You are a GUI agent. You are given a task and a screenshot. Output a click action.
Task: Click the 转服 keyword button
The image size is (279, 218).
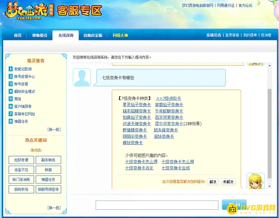(48, 170)
